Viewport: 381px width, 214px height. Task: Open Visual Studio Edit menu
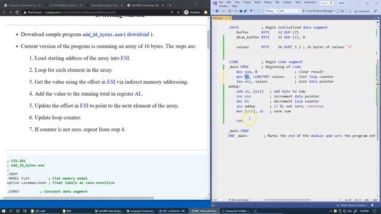pos(229,2)
